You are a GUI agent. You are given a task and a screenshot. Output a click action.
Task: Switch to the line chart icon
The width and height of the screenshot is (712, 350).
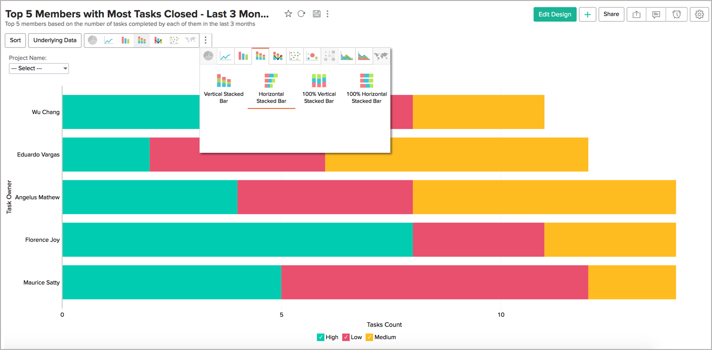[226, 56]
